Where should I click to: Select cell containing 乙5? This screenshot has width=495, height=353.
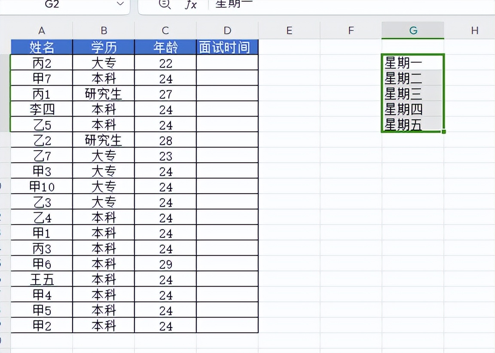pos(42,124)
